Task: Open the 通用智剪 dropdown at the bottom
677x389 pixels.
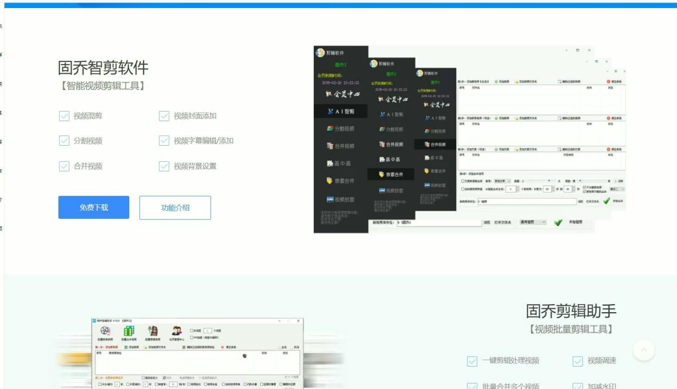Action: point(532,222)
